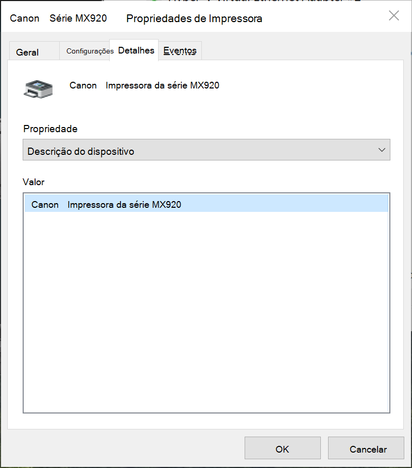The width and height of the screenshot is (412, 468).
Task: Select the Detalhes tab
Action: pos(136,50)
